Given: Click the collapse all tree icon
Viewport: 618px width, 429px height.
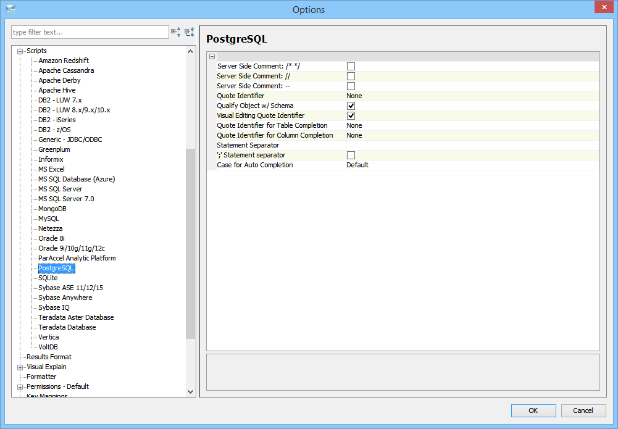Looking at the screenshot, I should pyautogui.click(x=189, y=32).
